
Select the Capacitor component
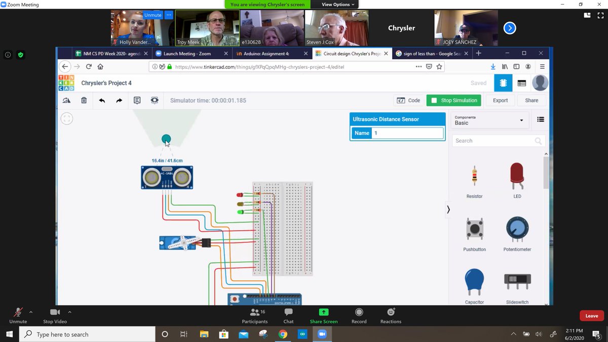pyautogui.click(x=474, y=286)
